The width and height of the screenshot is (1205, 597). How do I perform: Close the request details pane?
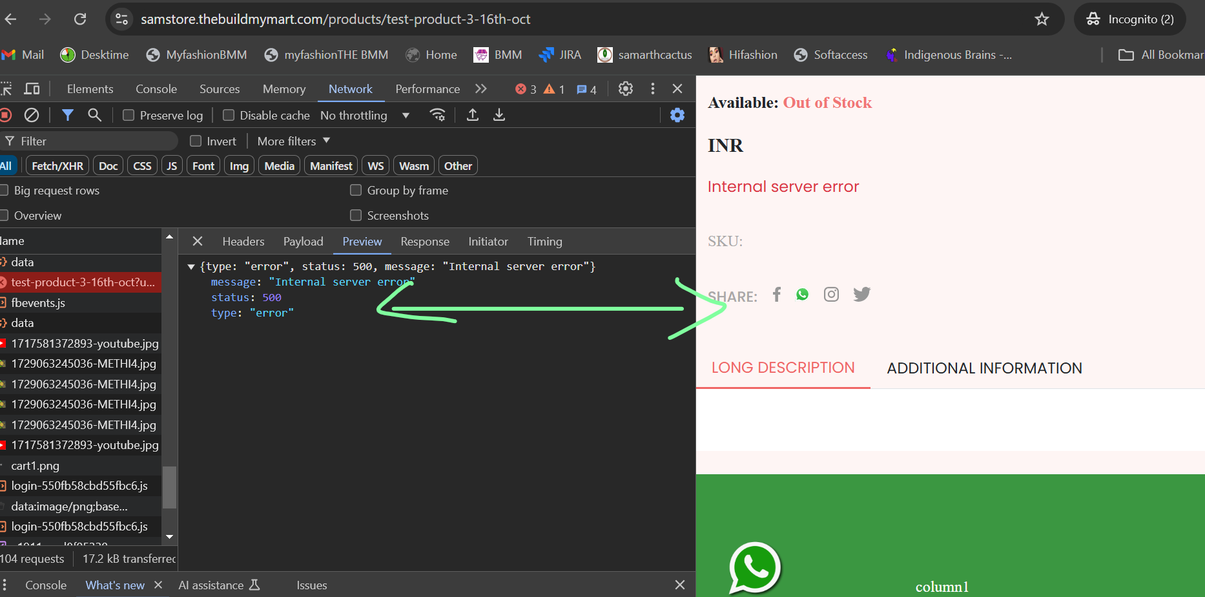pyautogui.click(x=198, y=241)
